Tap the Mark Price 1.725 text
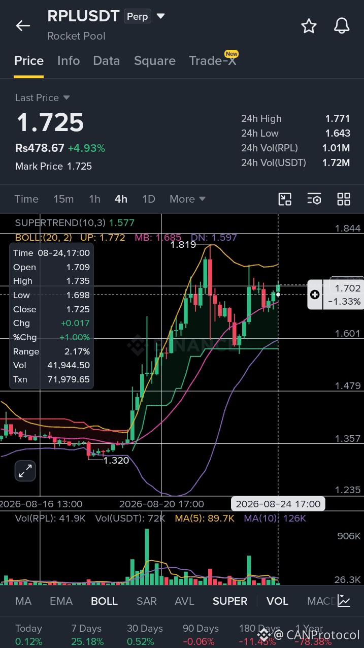The width and height of the screenshot is (364, 648). pos(53,166)
